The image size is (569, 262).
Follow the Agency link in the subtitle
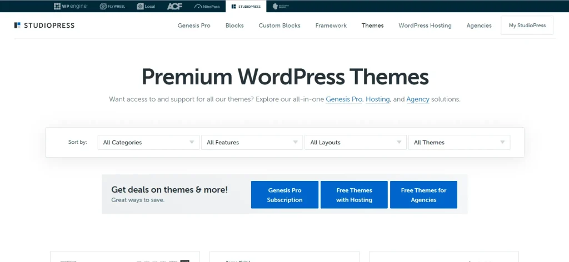coord(418,99)
